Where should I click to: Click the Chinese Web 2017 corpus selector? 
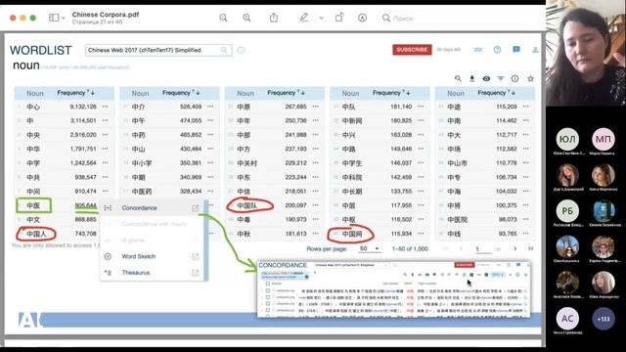pyautogui.click(x=158, y=50)
